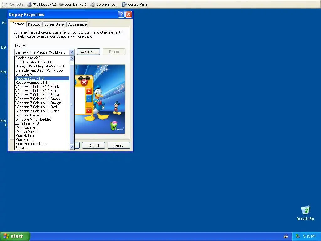Image resolution: width=321 pixels, height=241 pixels.
Task: Select Windows 7 Colors v1.1 Violet theme
Action: tap(42, 111)
